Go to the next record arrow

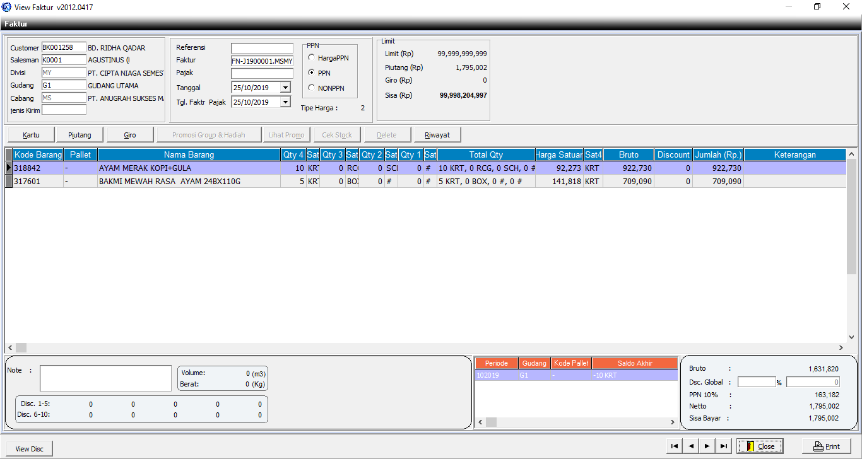coord(707,446)
